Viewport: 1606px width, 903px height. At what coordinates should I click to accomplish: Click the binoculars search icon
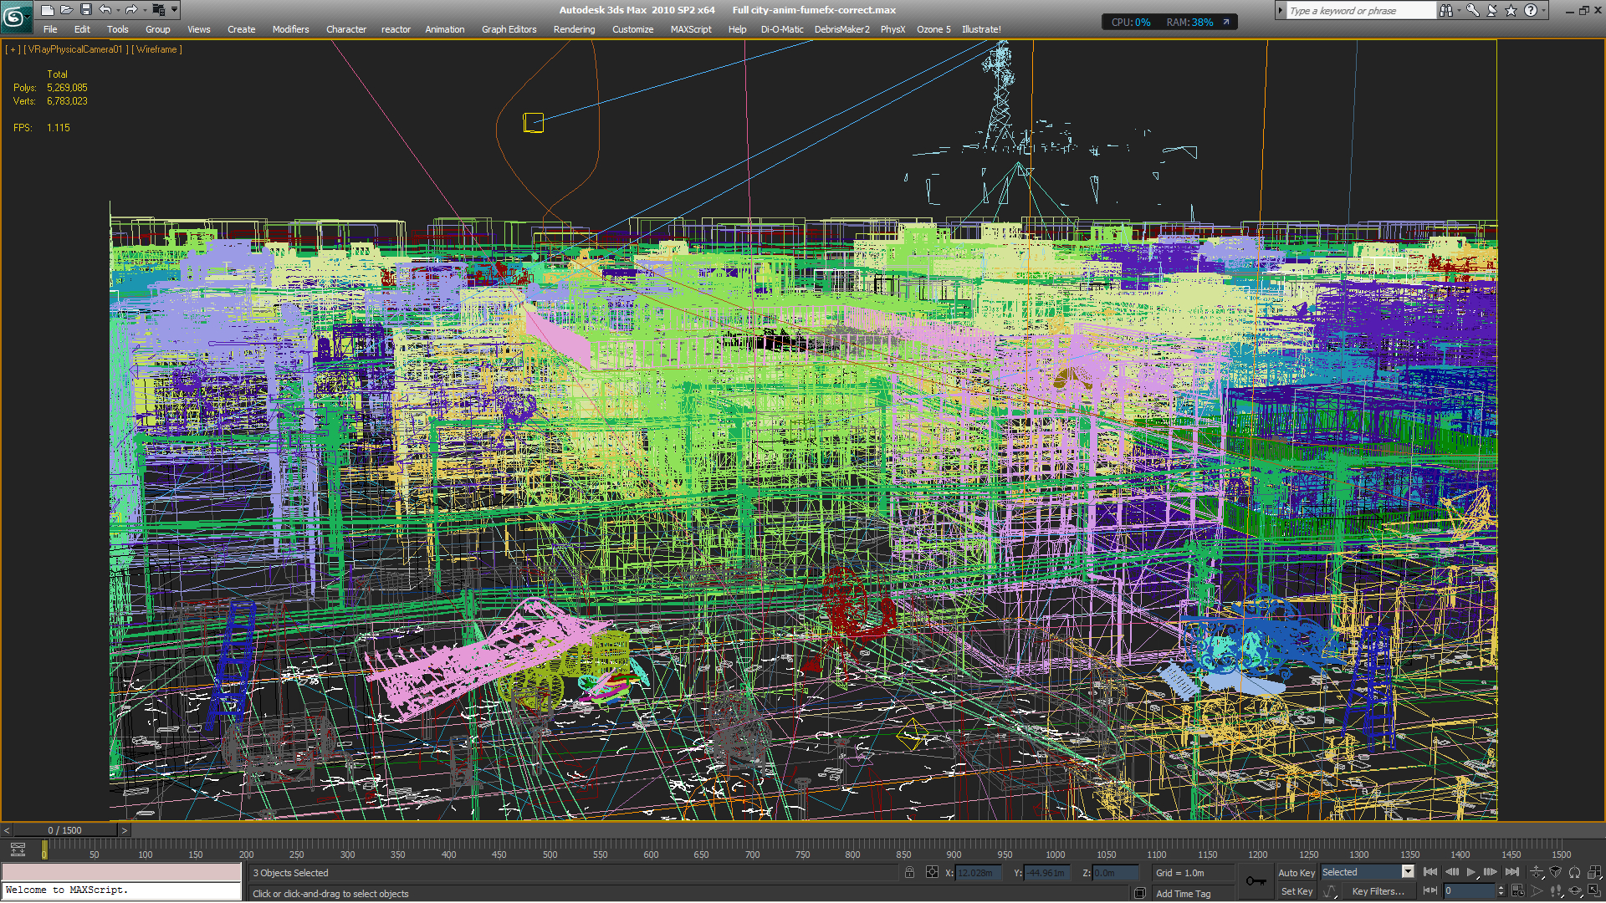(1445, 10)
